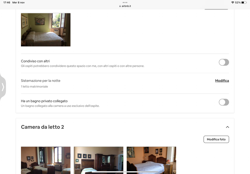Open the green bedroom photo thumbnail
Viewport: 250px width, 174px height.
pos(46,30)
